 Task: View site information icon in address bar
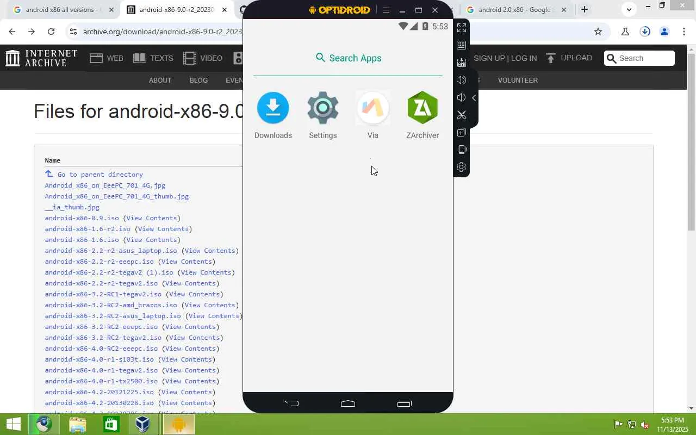point(73,32)
